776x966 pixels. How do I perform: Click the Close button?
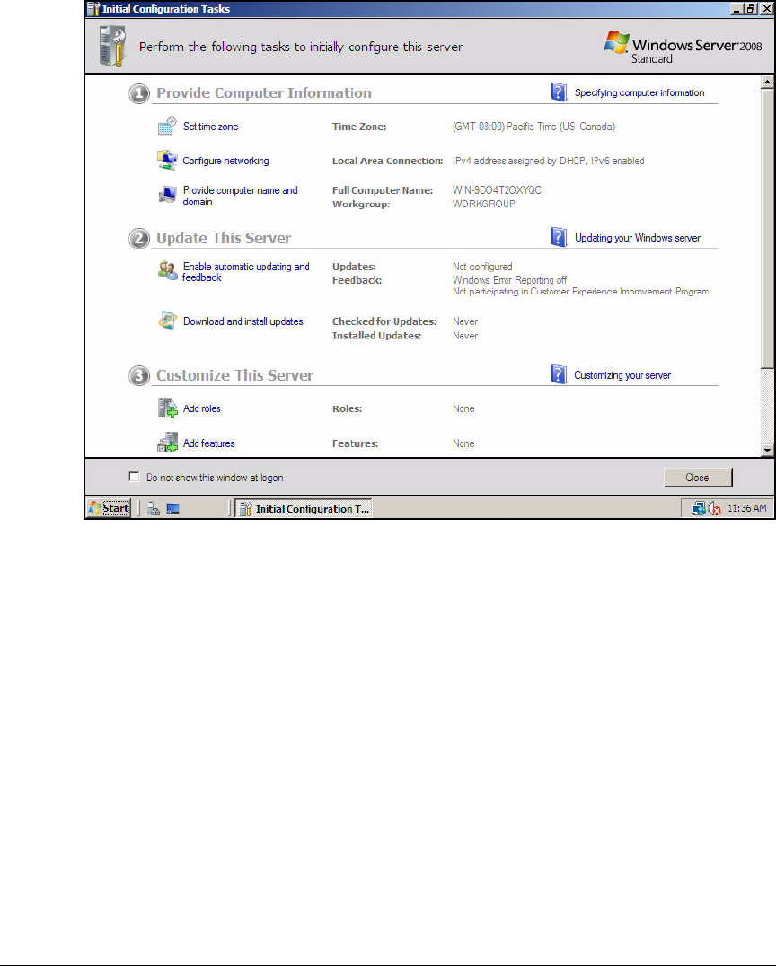[x=698, y=478]
